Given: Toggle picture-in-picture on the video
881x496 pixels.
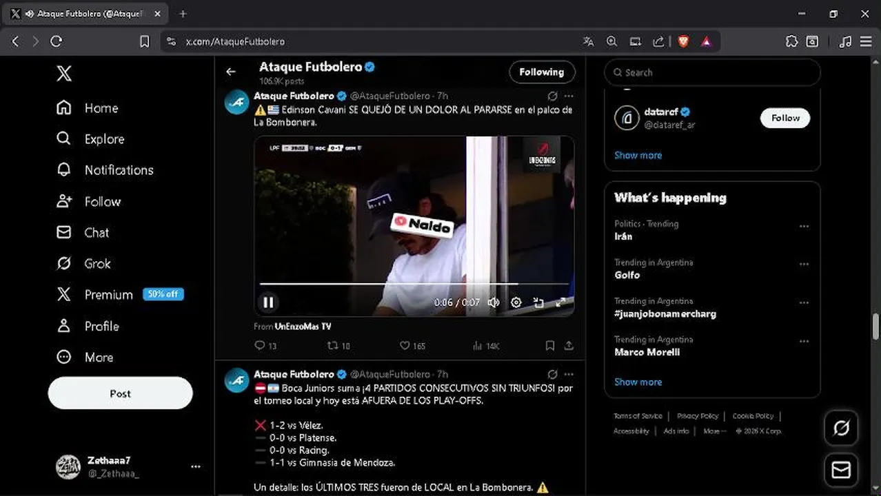Looking at the screenshot, I should click(538, 302).
